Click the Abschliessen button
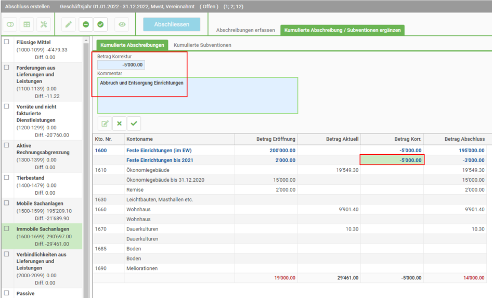 click(x=172, y=24)
